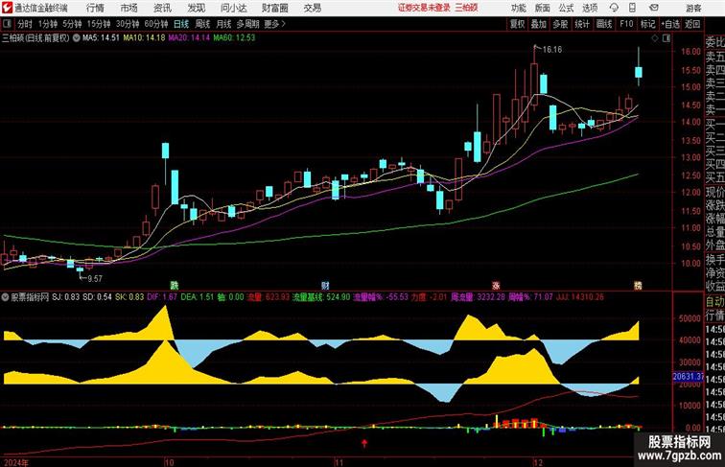This screenshot has height=467, width=725.
Task: Toggle the left side panel icon
Action: click(7, 24)
